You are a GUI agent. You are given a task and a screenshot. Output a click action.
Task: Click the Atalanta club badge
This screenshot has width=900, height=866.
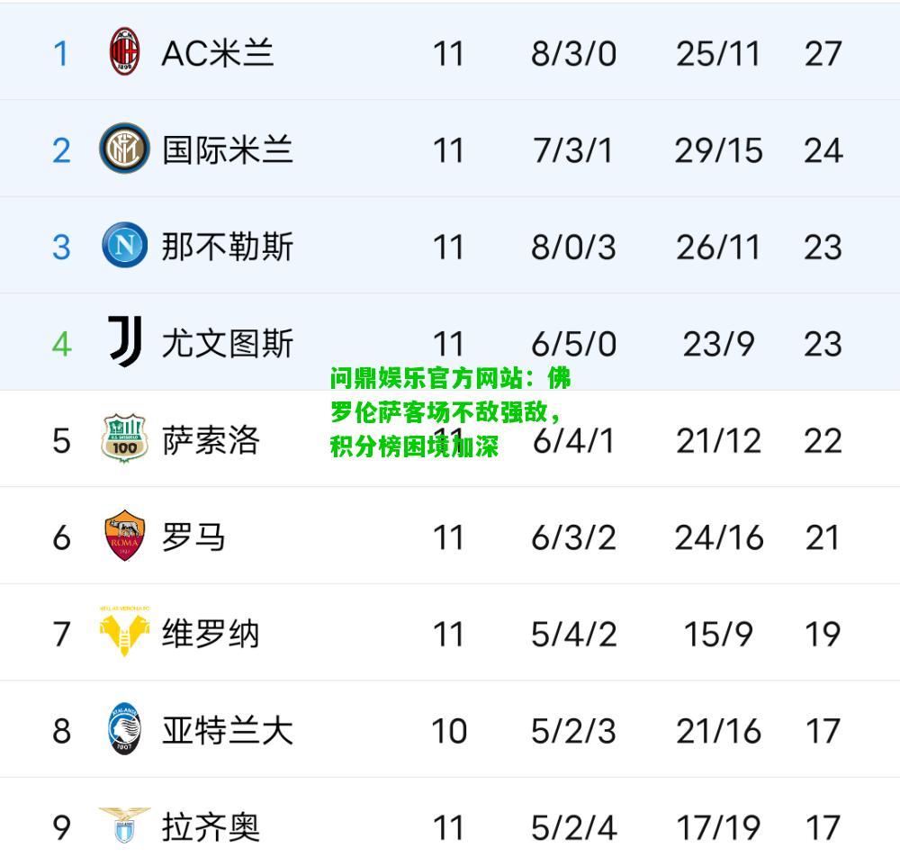coord(124,728)
